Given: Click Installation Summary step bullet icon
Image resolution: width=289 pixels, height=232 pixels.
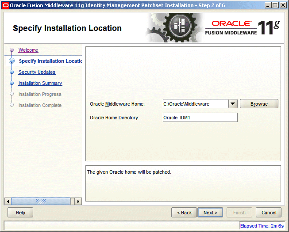Looking at the screenshot, I should (x=12, y=83).
